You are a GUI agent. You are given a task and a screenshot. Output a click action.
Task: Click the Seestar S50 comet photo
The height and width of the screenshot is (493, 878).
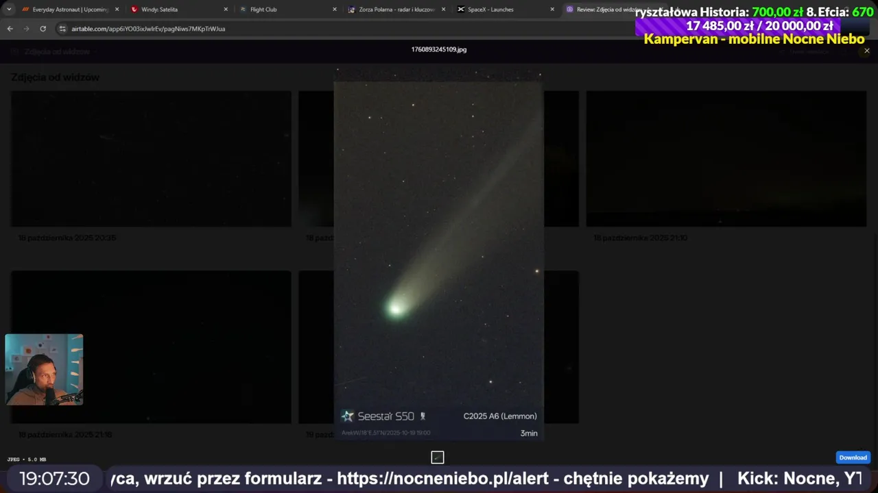click(x=438, y=253)
